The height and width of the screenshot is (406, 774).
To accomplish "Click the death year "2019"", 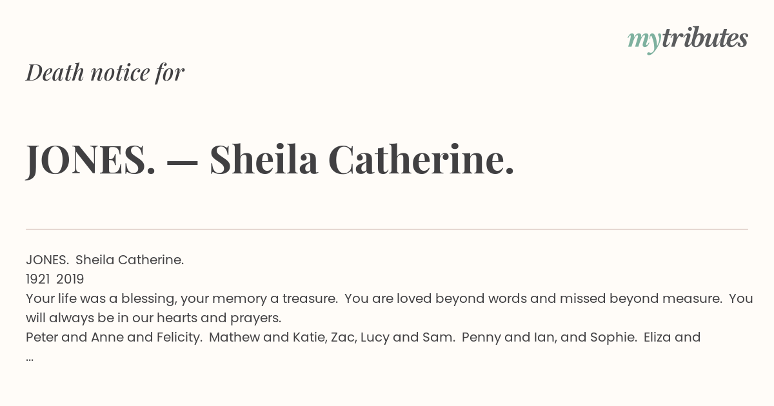I will [70, 279].
